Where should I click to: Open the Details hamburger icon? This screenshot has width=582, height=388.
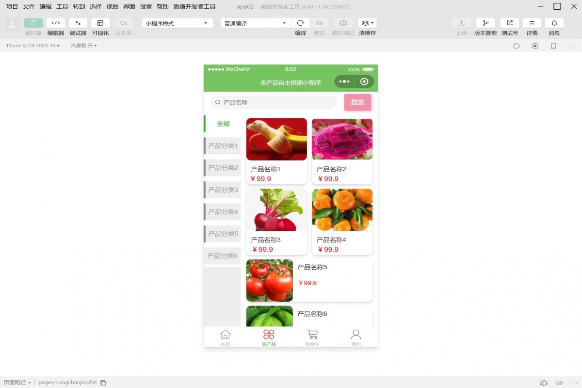point(532,23)
